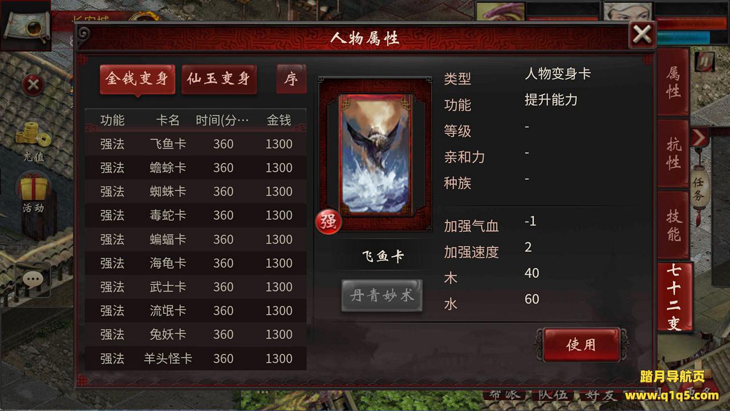
Task: Open the 活动 gift box icon
Action: [33, 193]
